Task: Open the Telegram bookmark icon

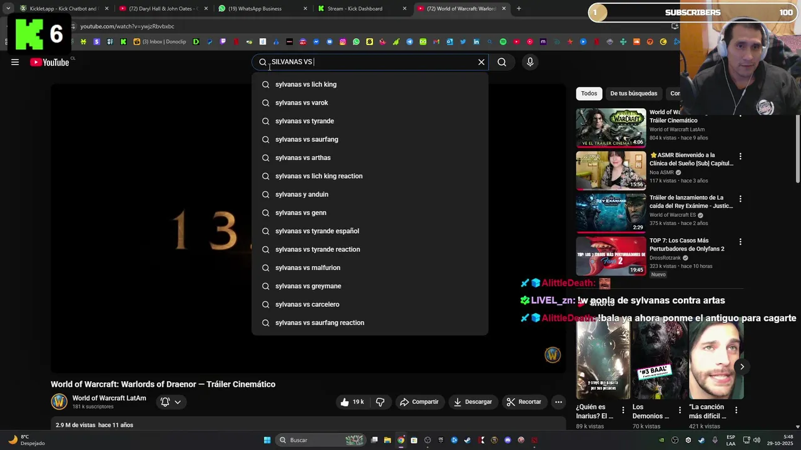Action: (409, 42)
